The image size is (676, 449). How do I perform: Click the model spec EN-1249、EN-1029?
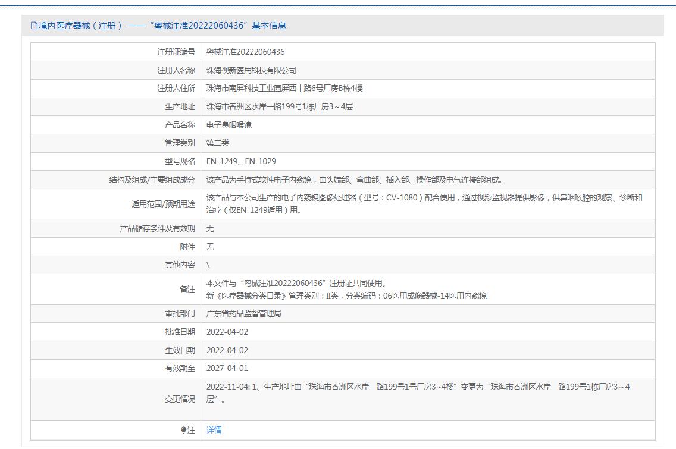pos(241,161)
